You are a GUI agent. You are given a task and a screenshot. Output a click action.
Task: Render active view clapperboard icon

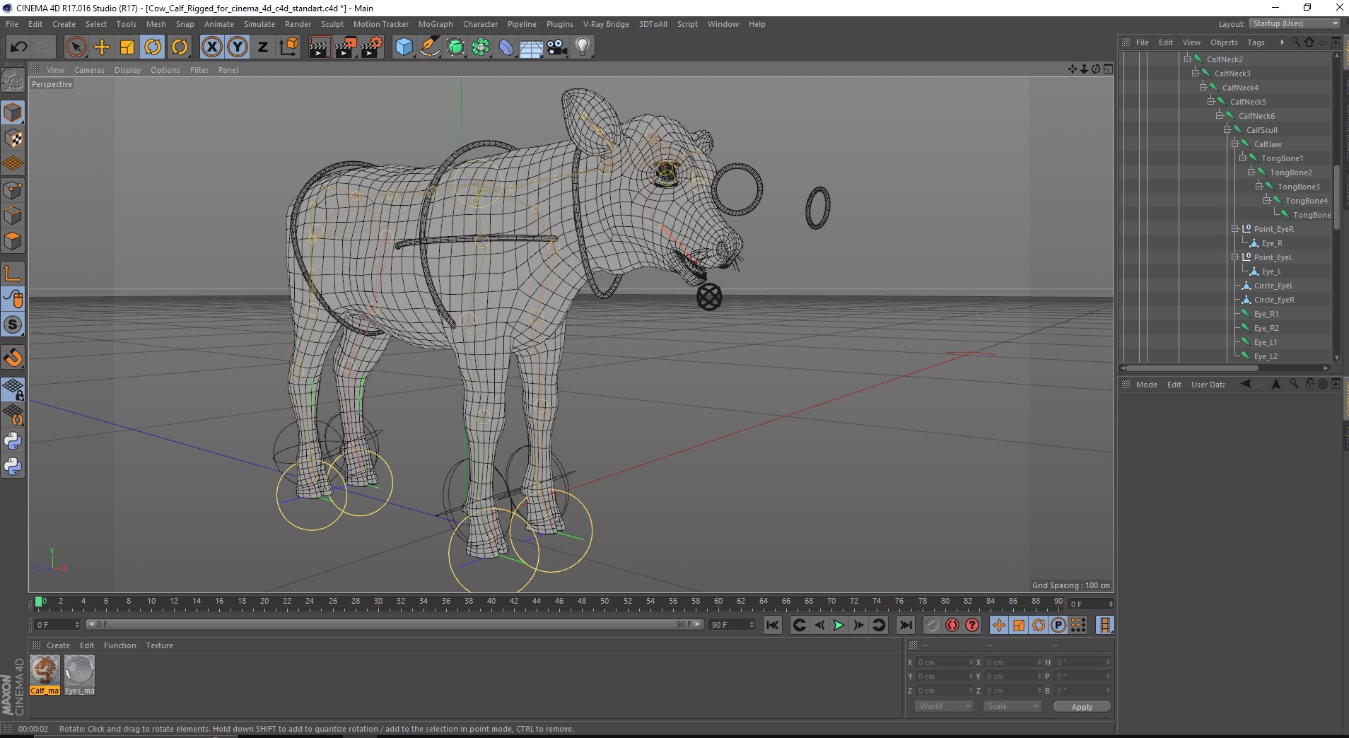pos(320,47)
